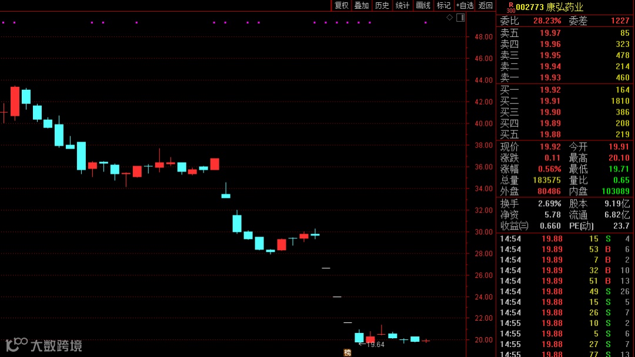Select the 统计 statistics button
The height and width of the screenshot is (357, 635).
click(x=402, y=5)
